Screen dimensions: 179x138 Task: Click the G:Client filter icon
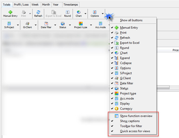pyautogui.click(x=27, y=24)
